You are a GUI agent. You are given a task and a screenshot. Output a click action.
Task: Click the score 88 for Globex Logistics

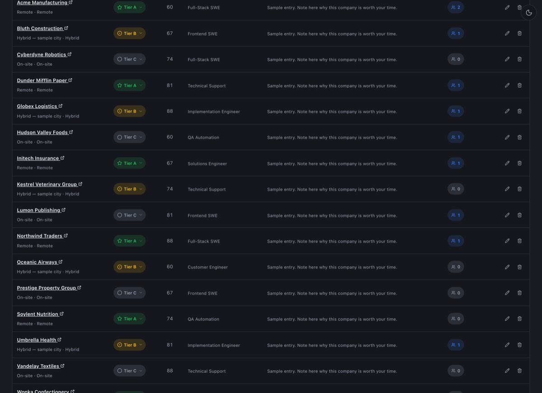click(x=170, y=111)
